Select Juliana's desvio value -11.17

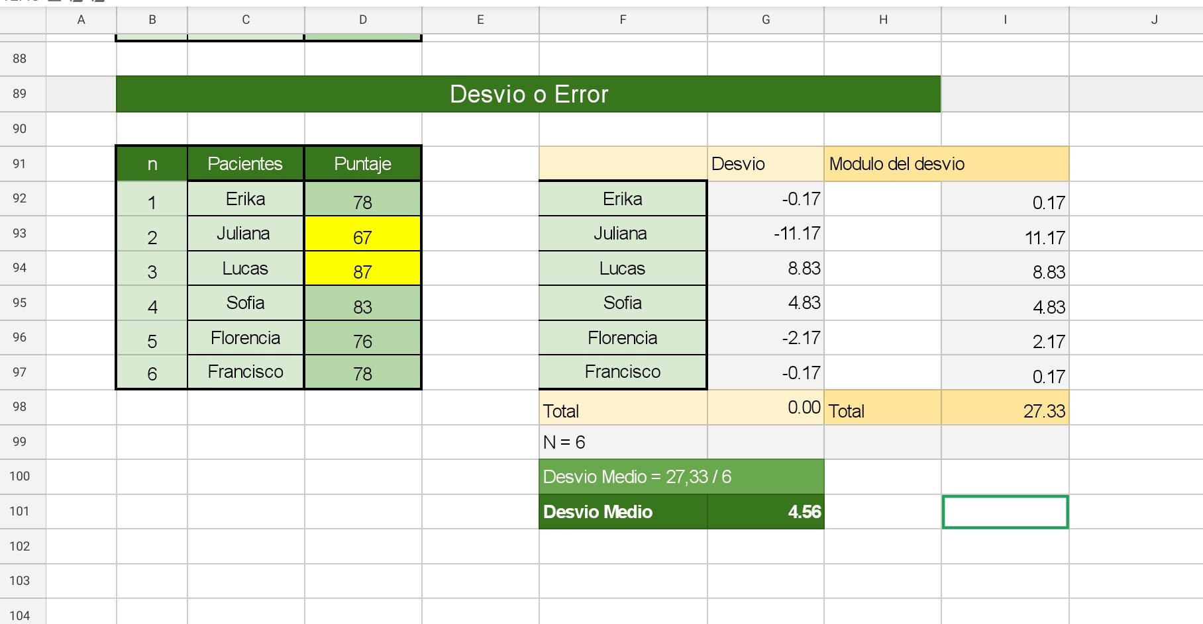pos(765,234)
